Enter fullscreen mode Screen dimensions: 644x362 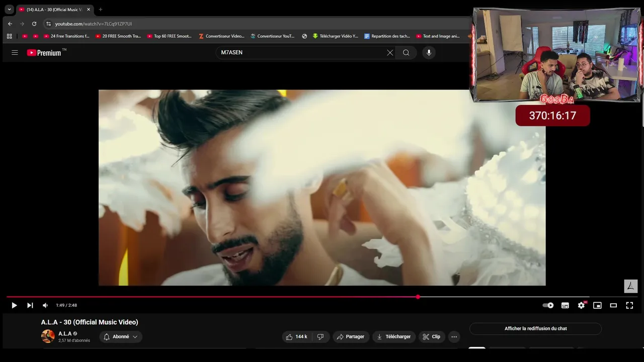click(629, 305)
